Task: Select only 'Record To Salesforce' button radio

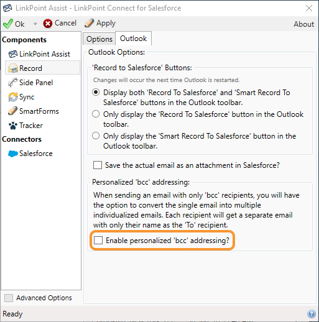Action: point(96,114)
